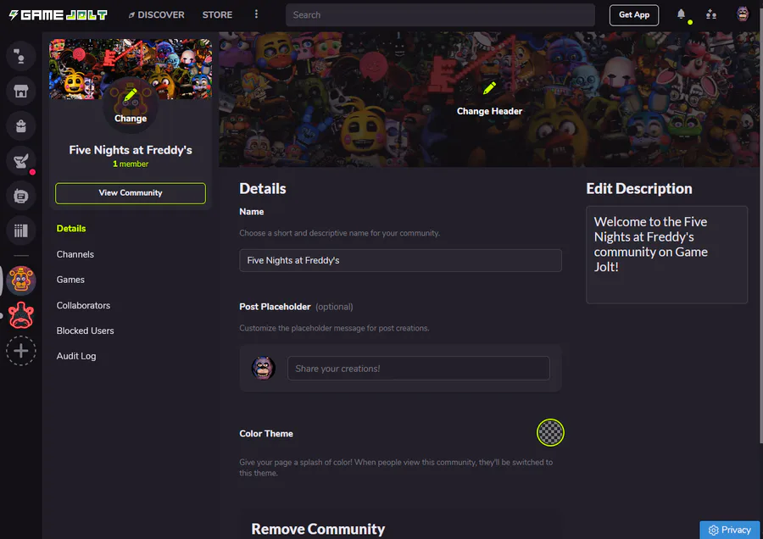Viewport: 763px width, 539px height.
Task: Select the Details section
Action: tap(71, 229)
